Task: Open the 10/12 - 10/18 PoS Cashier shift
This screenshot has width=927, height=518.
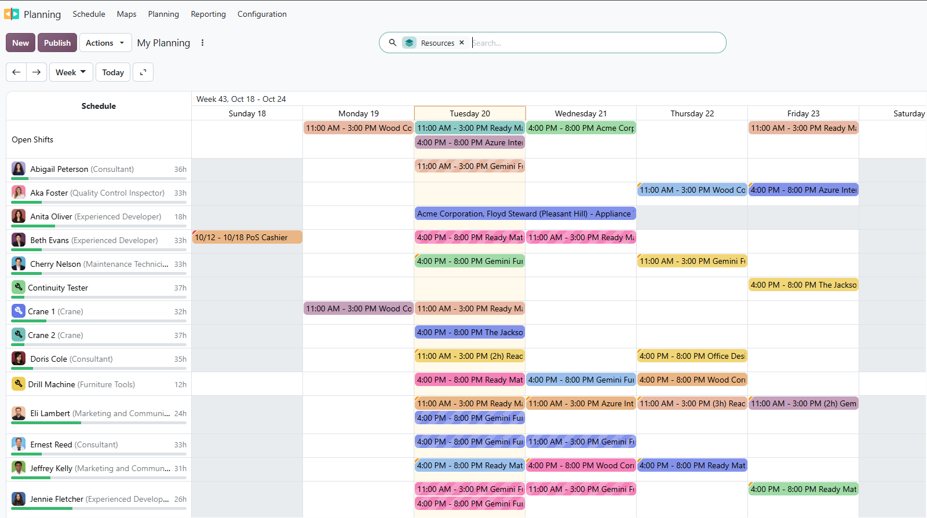Action: [247, 237]
